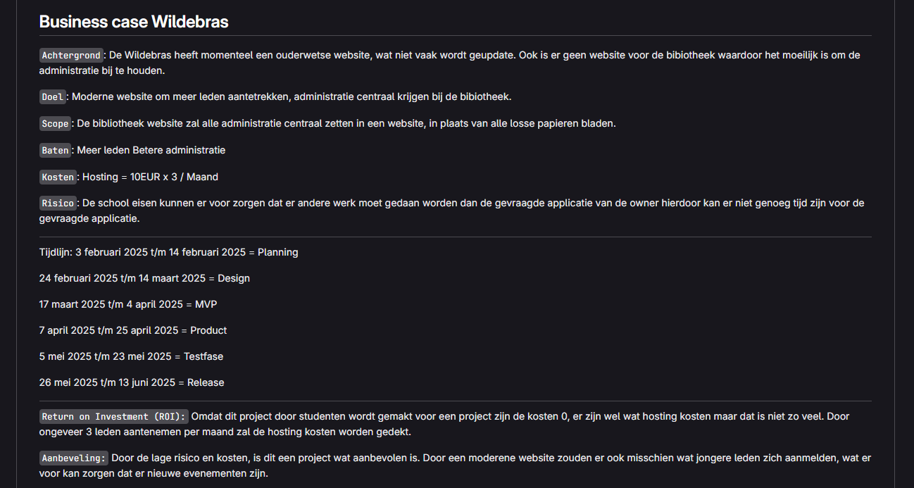Click the divider line above the ROI paragraph

tap(455, 401)
